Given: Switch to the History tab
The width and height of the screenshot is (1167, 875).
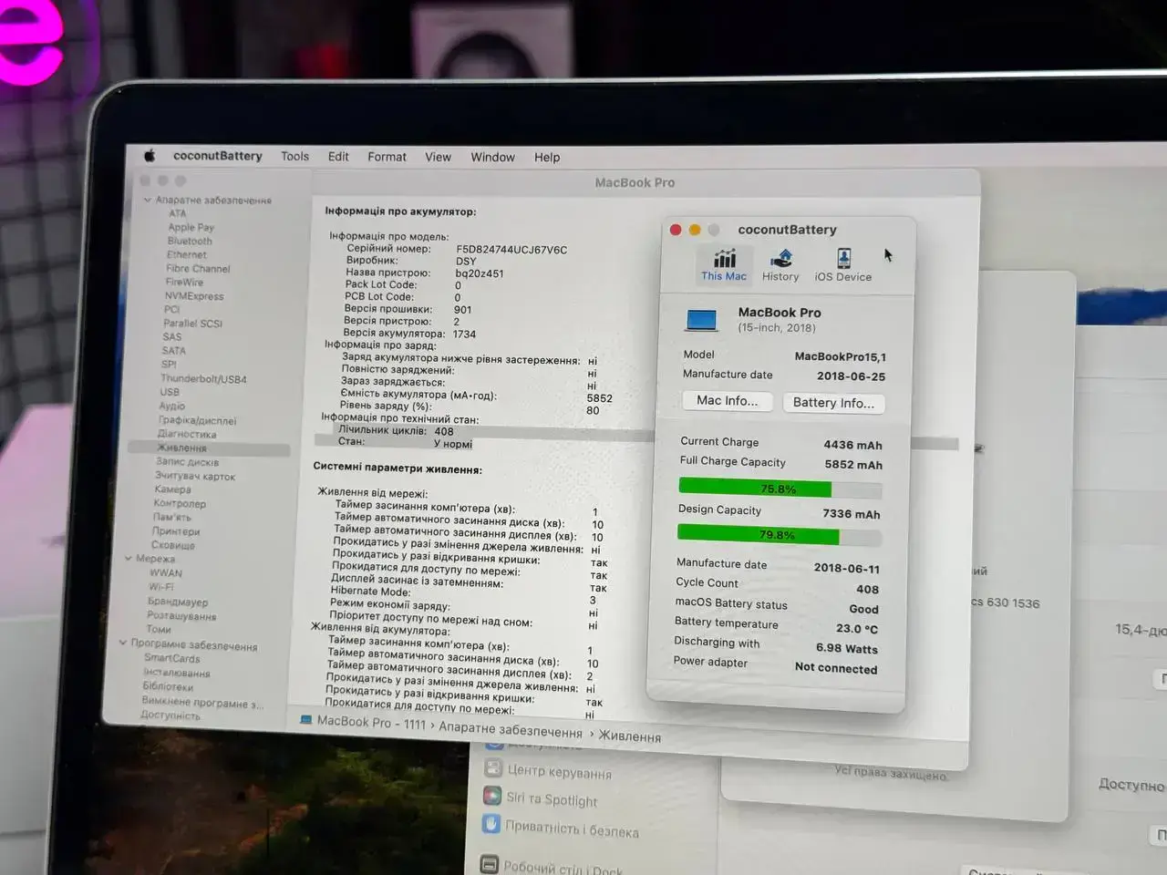Looking at the screenshot, I should [780, 265].
